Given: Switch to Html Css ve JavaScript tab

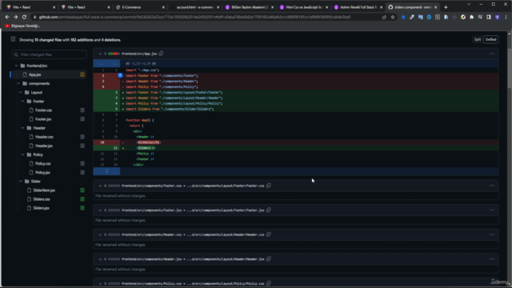Looking at the screenshot, I should [303, 7].
